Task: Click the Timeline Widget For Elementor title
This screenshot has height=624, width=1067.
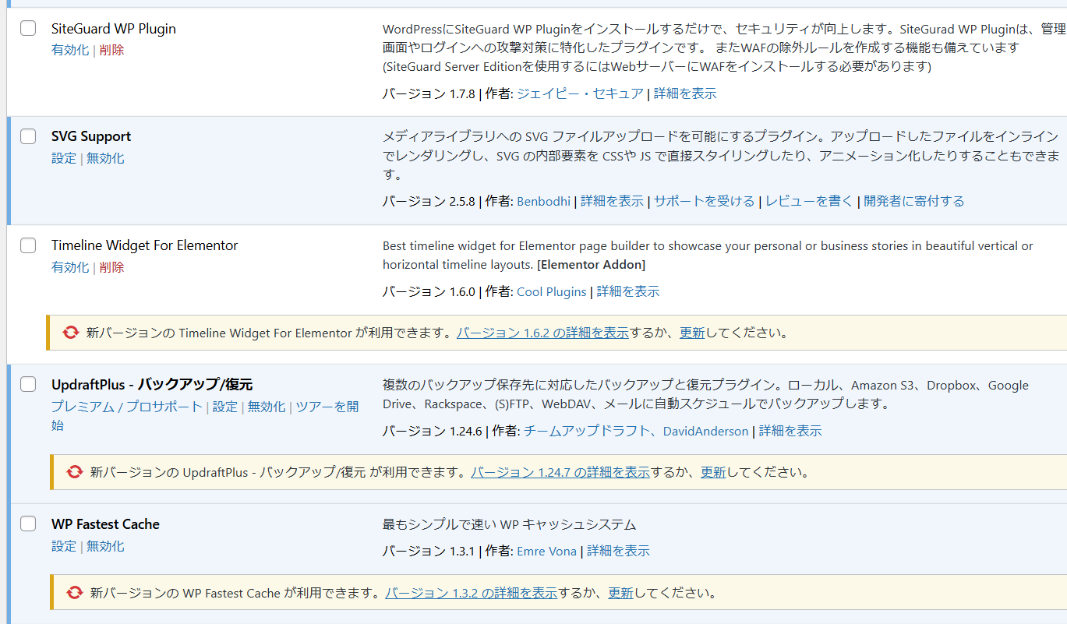Action: point(145,245)
